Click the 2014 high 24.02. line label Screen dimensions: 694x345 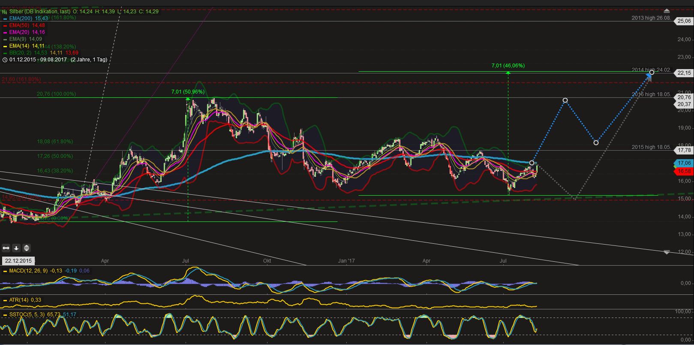(x=652, y=70)
